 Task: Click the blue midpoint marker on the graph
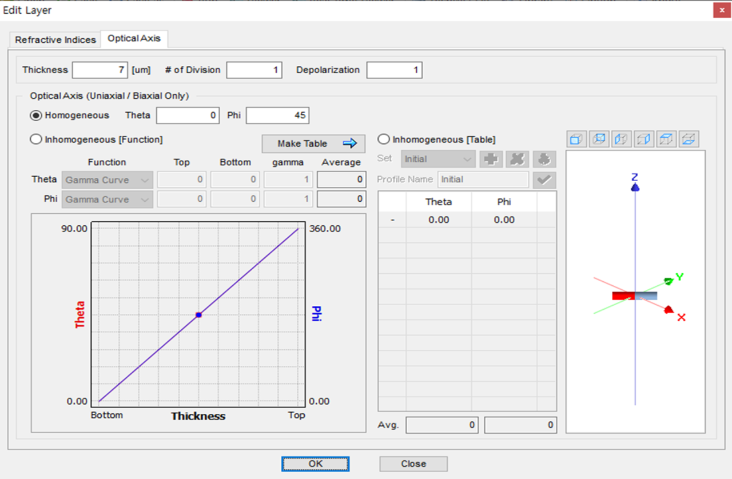[198, 315]
